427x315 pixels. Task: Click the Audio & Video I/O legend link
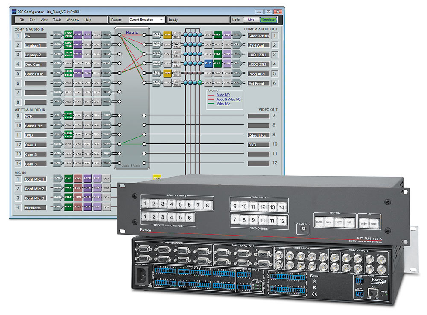[228, 99]
